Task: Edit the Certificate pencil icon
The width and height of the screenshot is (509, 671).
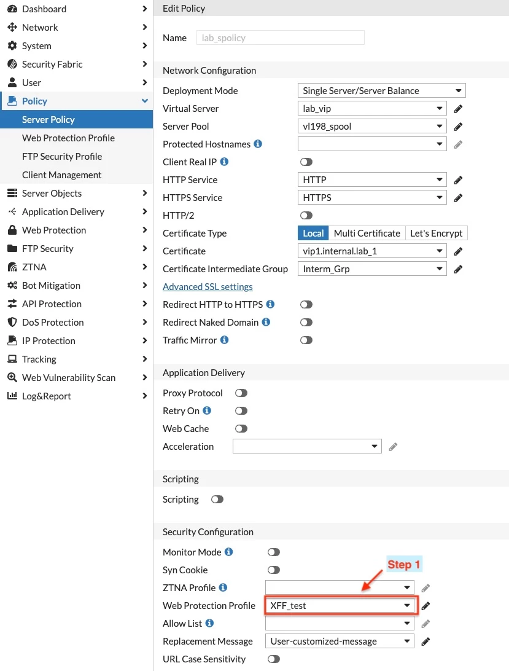Action: click(458, 252)
